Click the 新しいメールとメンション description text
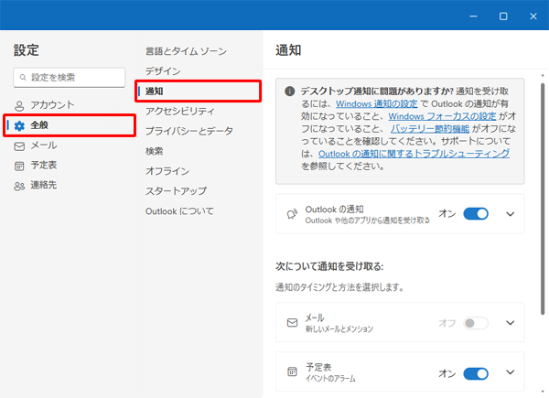The width and height of the screenshot is (549, 398). pos(339,329)
